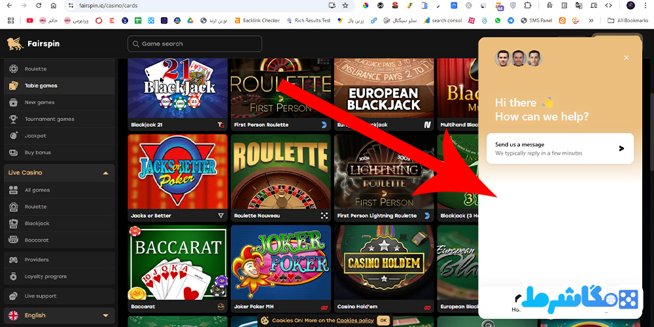654x327 pixels.
Task: Open Roulette under Live Casino
Action: (60, 207)
